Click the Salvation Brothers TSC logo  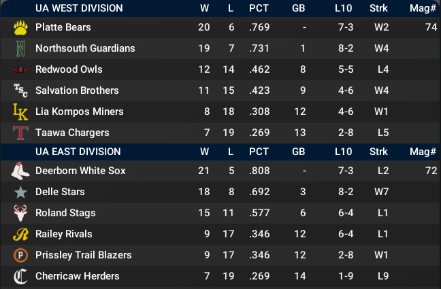[x=20, y=90]
